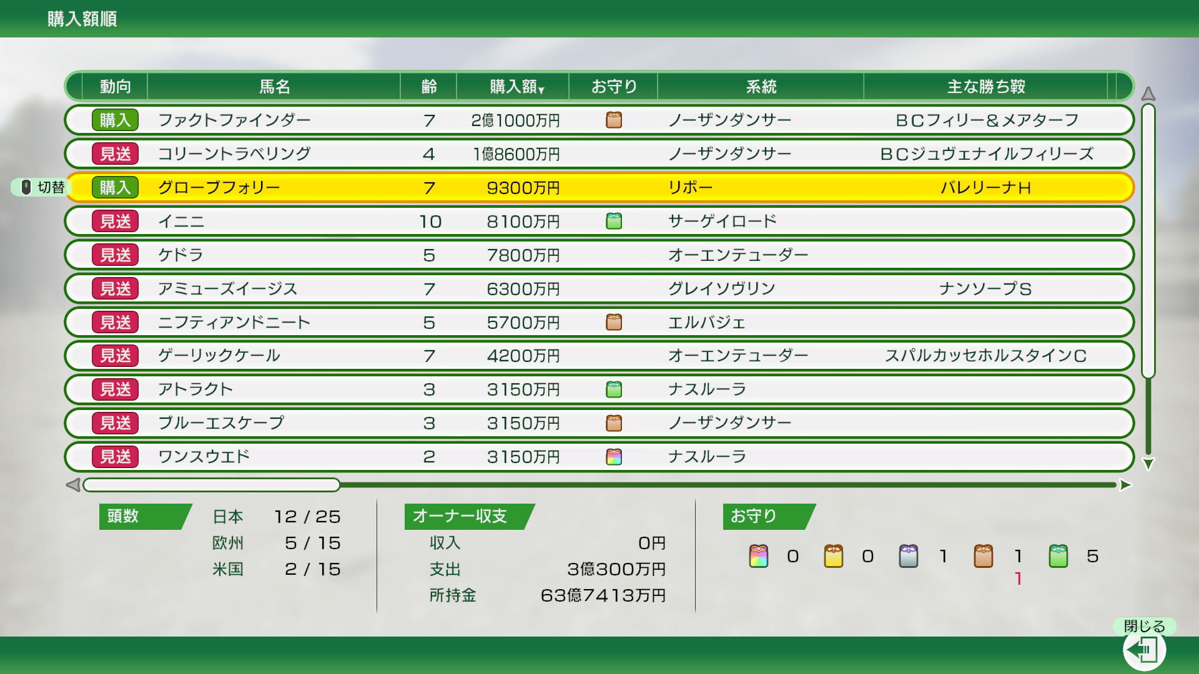Click the silver charm in the summary panel

pos(908,556)
